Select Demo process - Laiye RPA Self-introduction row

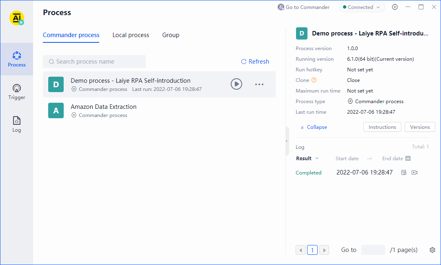coord(159,84)
